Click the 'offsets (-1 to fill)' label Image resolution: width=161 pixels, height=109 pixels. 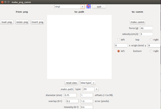(x=104, y=95)
